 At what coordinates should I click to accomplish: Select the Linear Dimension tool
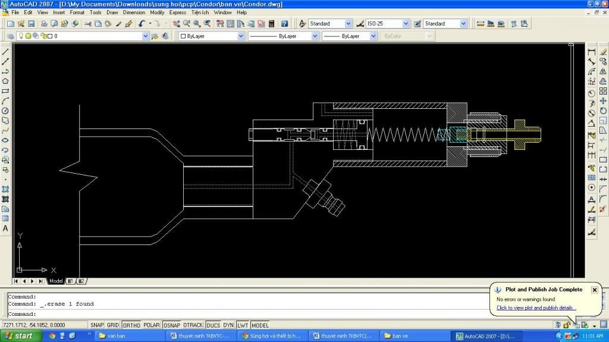(x=592, y=52)
